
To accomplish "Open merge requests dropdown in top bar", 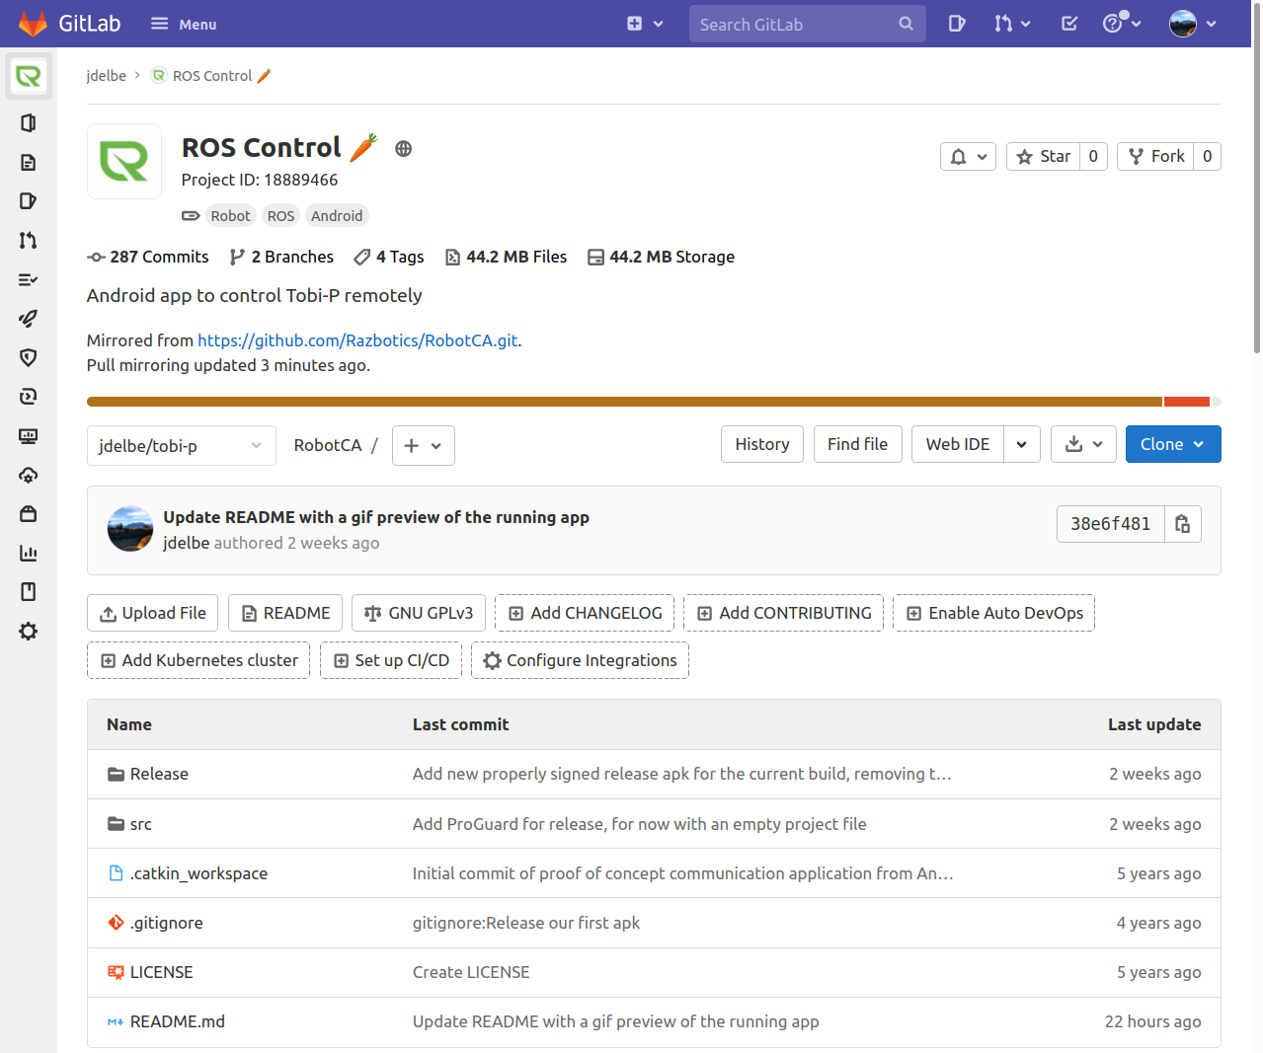I will click(1012, 24).
